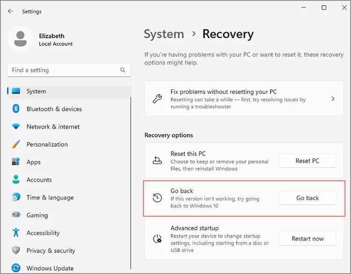This screenshot has width=351, height=274.
Task: Navigate to Accounts settings
Action: (69, 180)
